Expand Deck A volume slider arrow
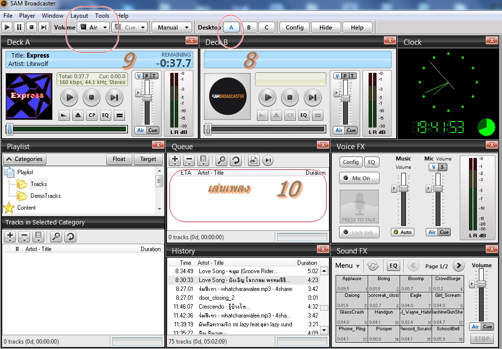Image resolution: width=502 pixels, height=349 pixels. tap(138, 93)
